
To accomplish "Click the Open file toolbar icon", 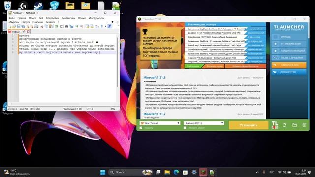I will tap(14, 26).
